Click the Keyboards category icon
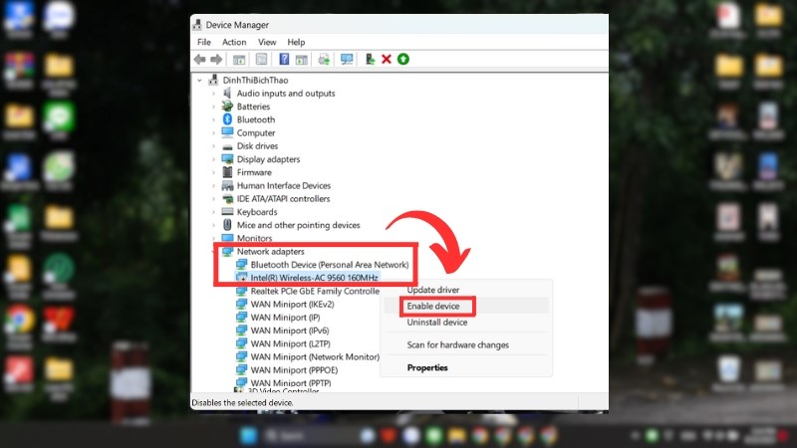 [227, 212]
